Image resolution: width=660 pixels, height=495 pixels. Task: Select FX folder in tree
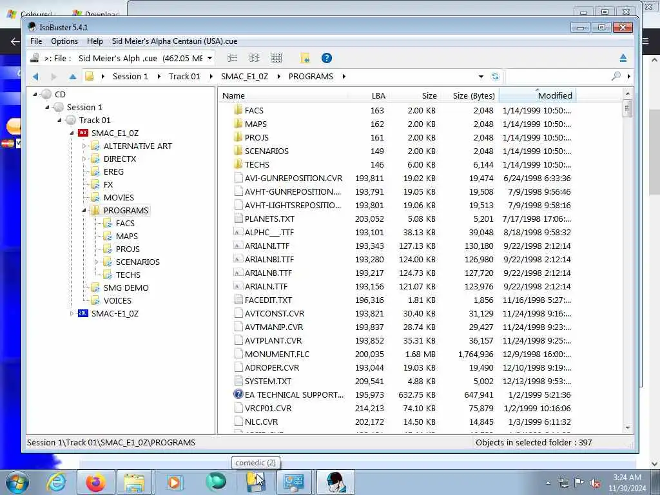click(x=108, y=184)
